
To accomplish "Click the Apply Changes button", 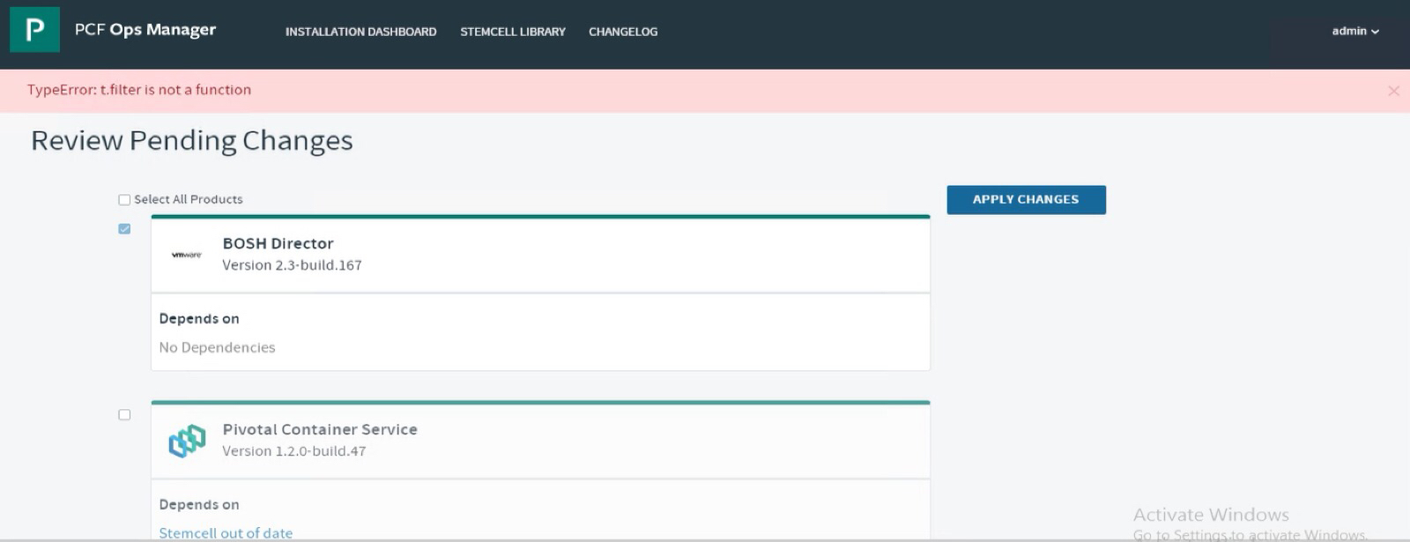I will click(x=1026, y=200).
